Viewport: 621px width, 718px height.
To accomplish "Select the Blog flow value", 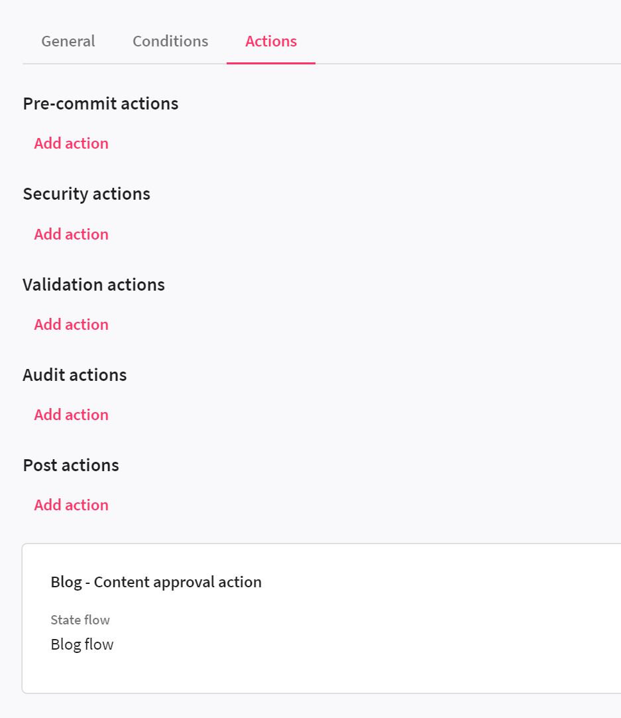I will pos(82,644).
